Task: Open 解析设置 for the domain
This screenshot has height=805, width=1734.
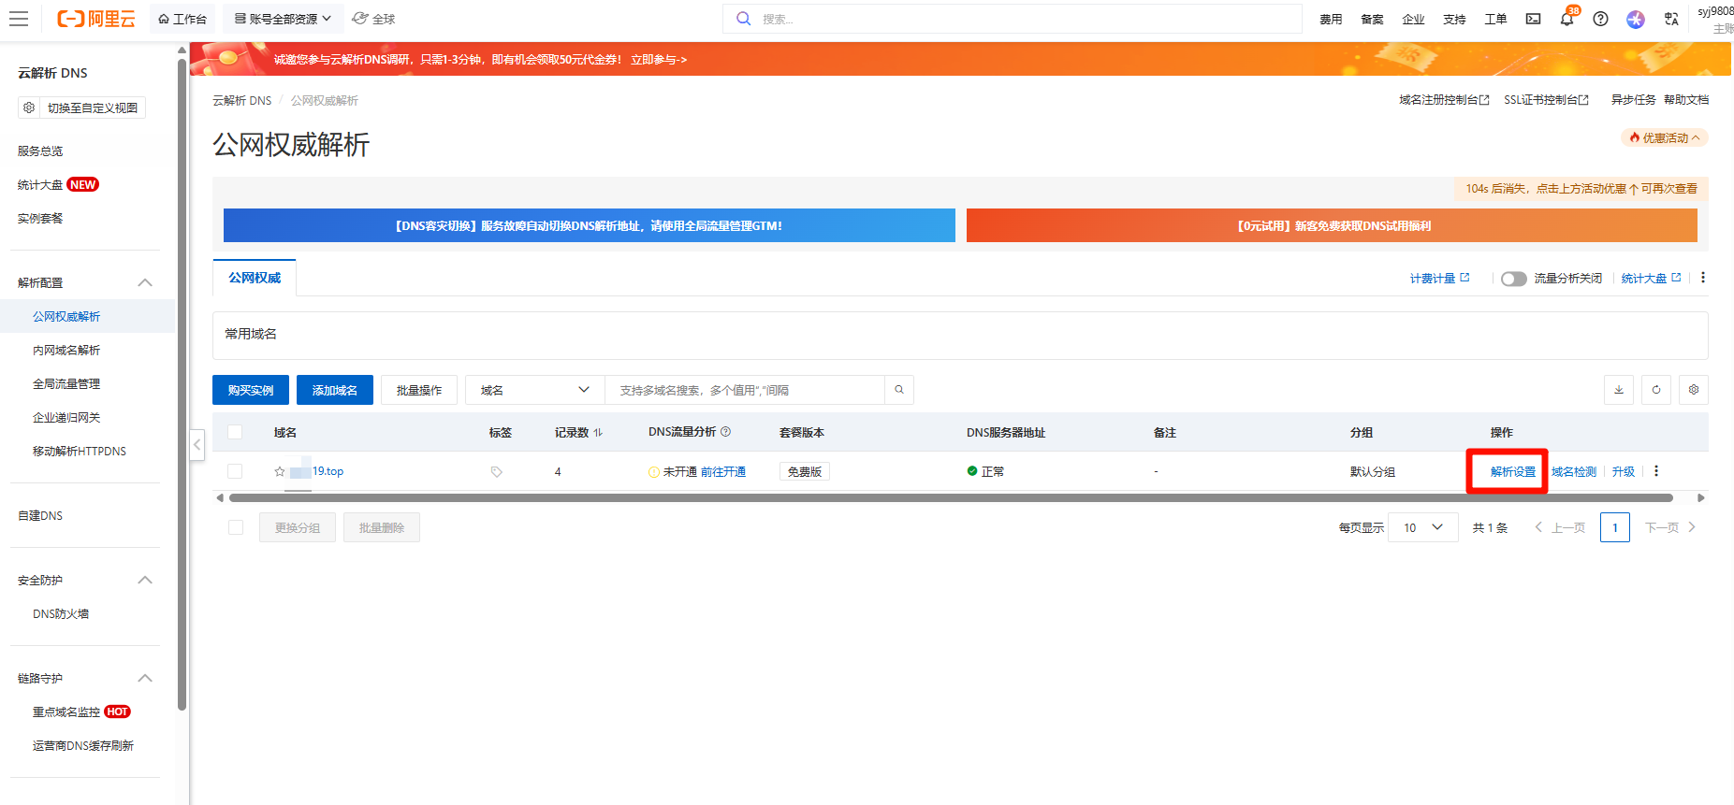Action: (1512, 472)
